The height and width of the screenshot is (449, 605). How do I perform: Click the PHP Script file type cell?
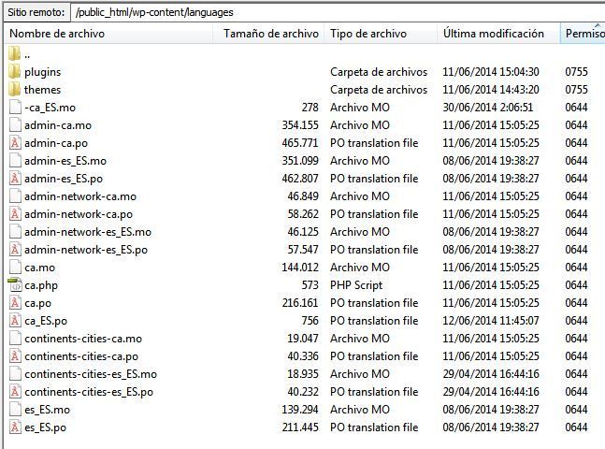[356, 285]
